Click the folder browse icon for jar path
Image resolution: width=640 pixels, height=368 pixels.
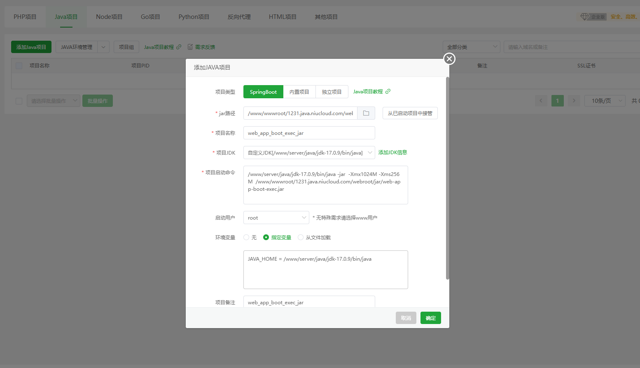point(366,113)
